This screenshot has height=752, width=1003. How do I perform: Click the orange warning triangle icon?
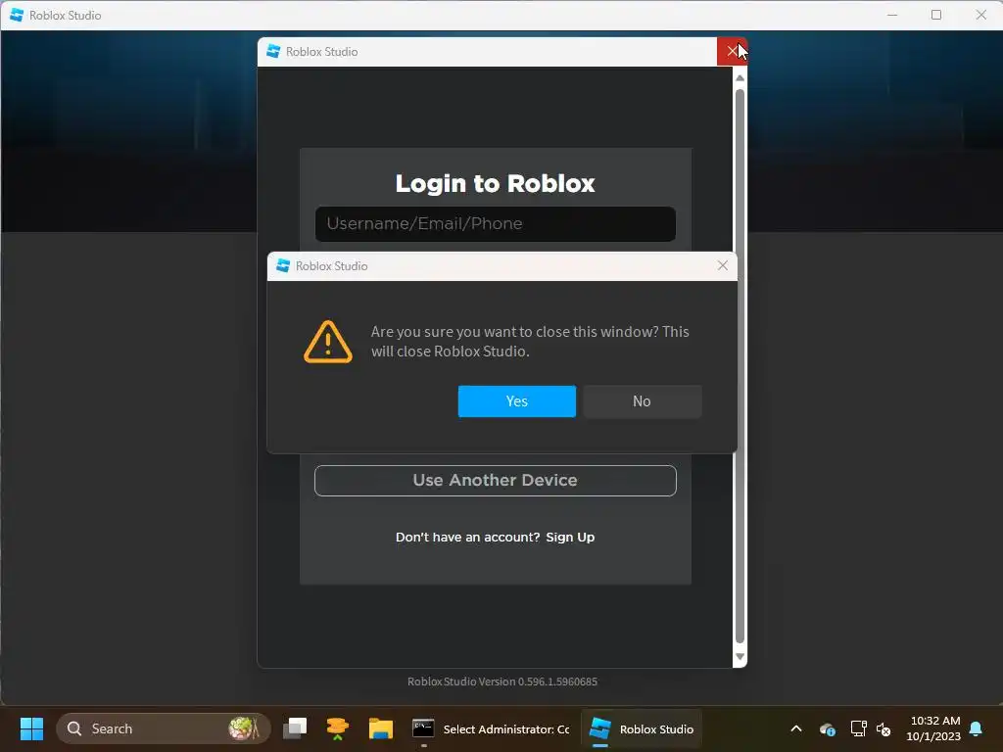click(x=327, y=342)
